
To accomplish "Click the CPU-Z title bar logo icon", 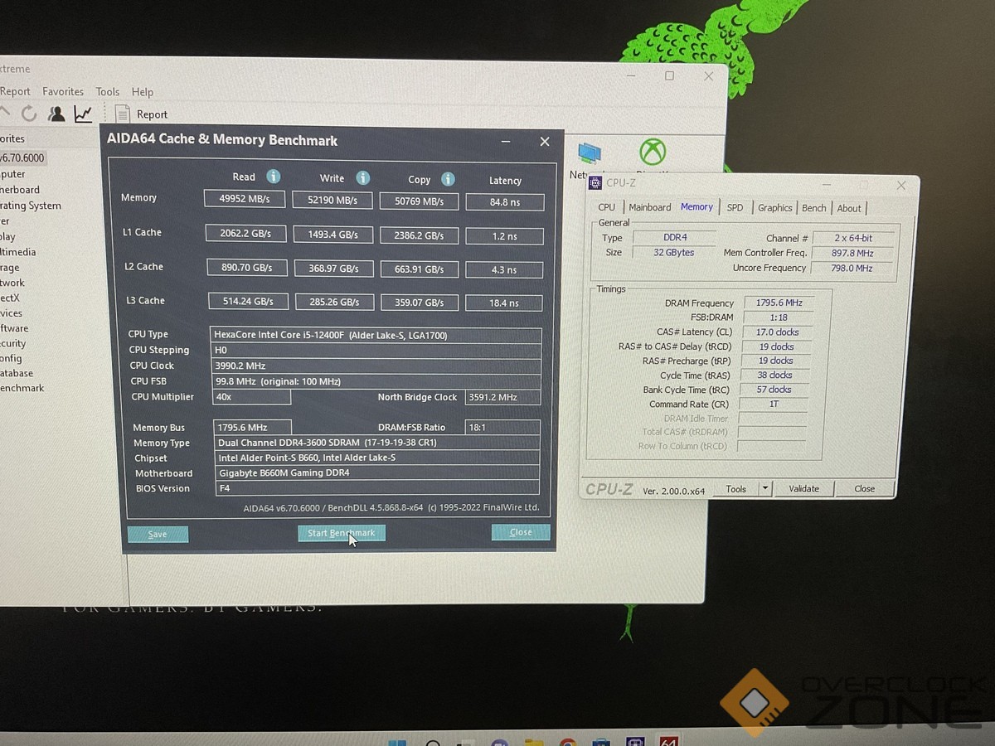I will (595, 182).
